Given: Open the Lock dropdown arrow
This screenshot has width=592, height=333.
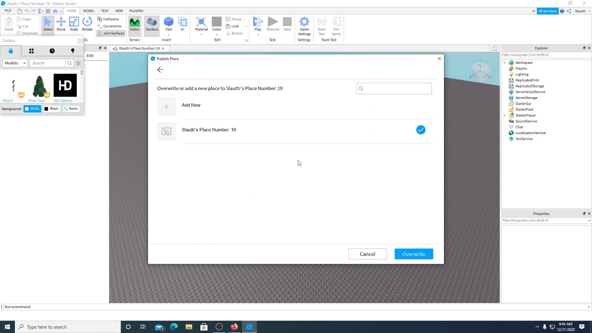Looking at the screenshot, I should point(246,26).
